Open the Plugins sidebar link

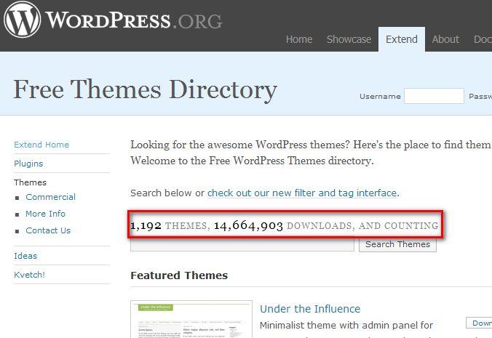28,164
